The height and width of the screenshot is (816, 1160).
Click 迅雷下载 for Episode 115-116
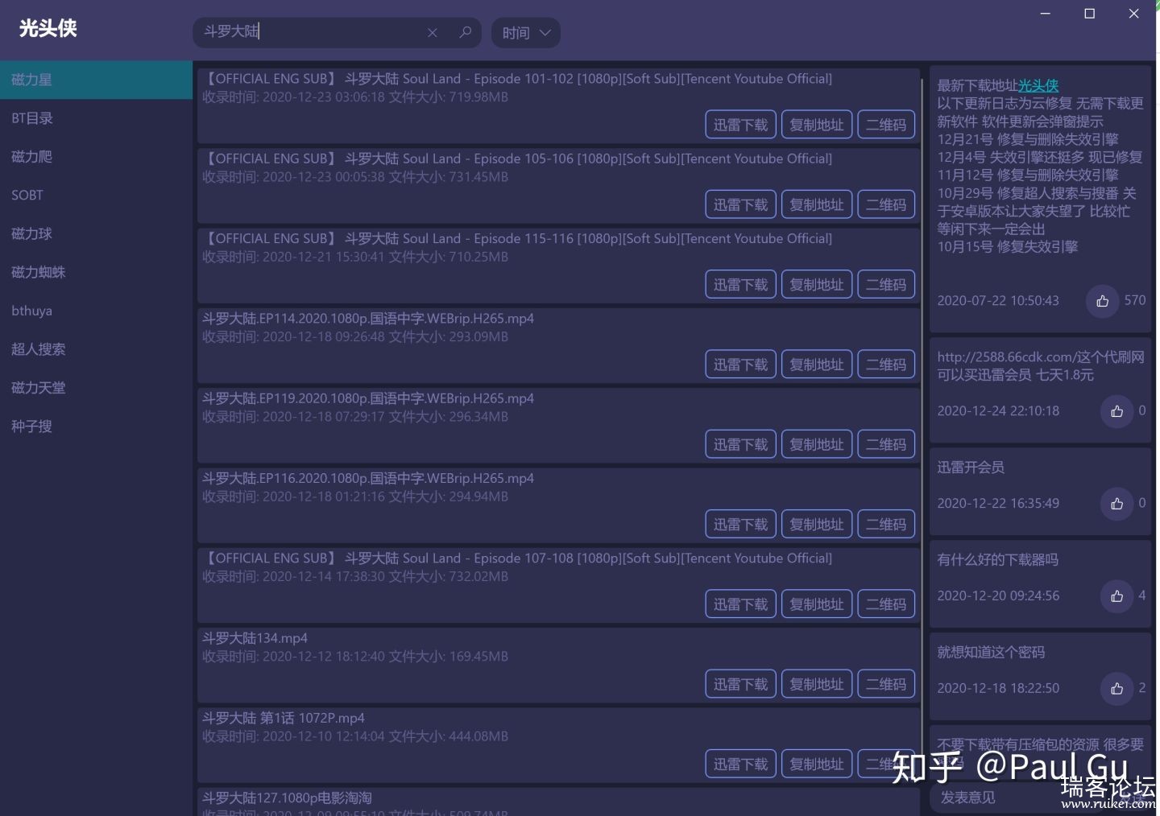pyautogui.click(x=740, y=284)
